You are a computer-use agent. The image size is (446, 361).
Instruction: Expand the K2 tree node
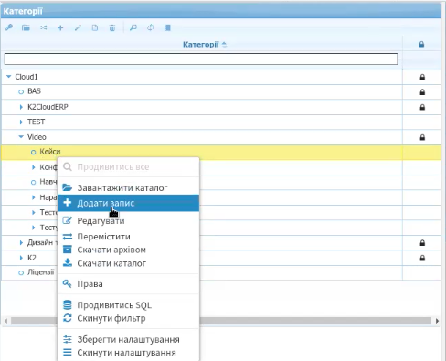[21, 258]
